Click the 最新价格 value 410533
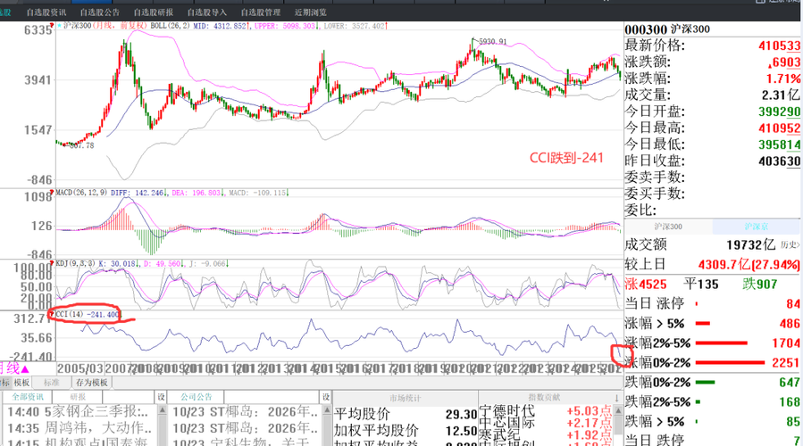803x446 pixels. pos(780,45)
